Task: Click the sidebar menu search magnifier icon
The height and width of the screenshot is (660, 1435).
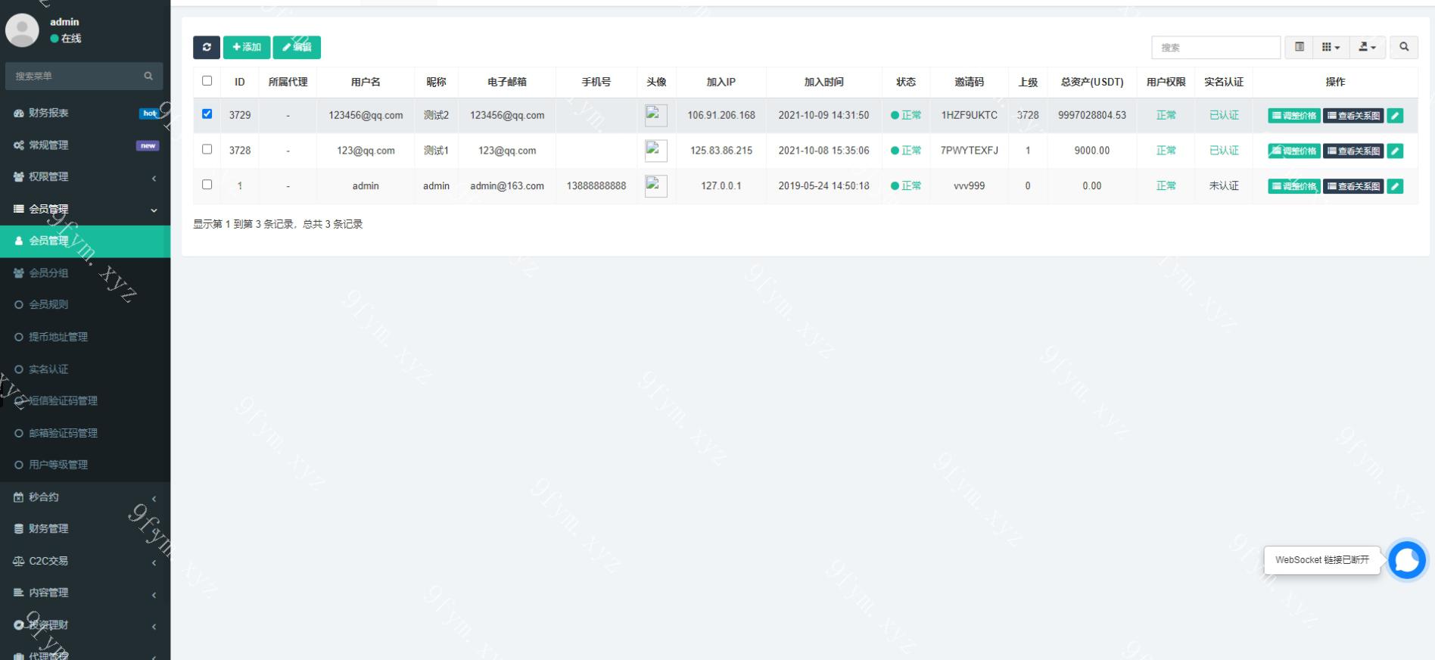Action: (148, 76)
